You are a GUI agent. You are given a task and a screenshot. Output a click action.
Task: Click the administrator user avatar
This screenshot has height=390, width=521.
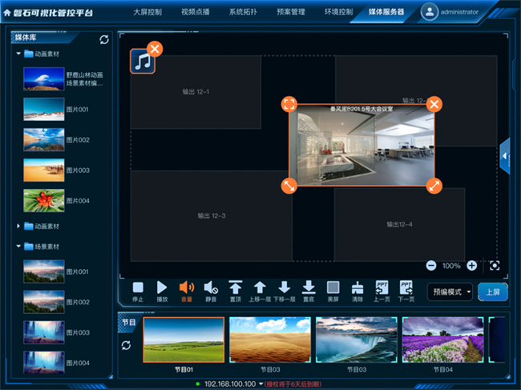point(430,12)
